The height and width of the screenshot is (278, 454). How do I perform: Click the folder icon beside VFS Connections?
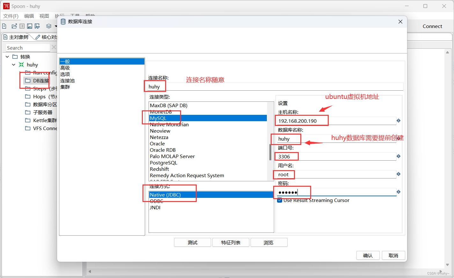coord(28,128)
